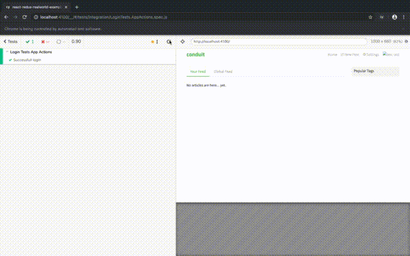Reload the page in Chrome
This screenshot has width=410, height=256.
coord(25,17)
